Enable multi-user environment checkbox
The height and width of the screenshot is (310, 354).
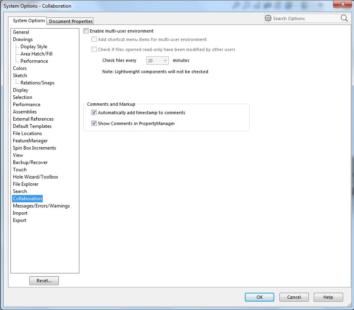tap(86, 31)
